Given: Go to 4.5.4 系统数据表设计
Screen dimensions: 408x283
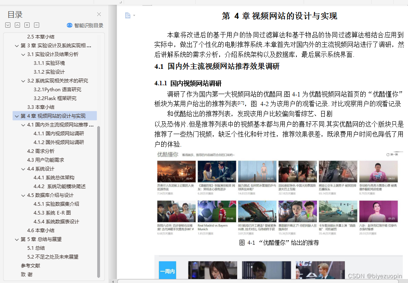Looking at the screenshot, I should pos(56,222).
